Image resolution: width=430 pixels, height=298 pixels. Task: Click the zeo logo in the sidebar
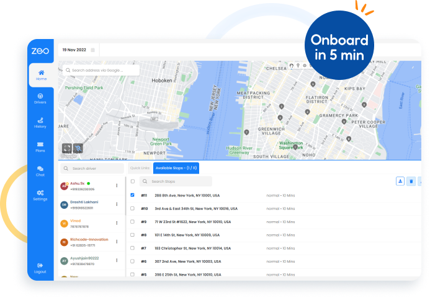coord(40,51)
